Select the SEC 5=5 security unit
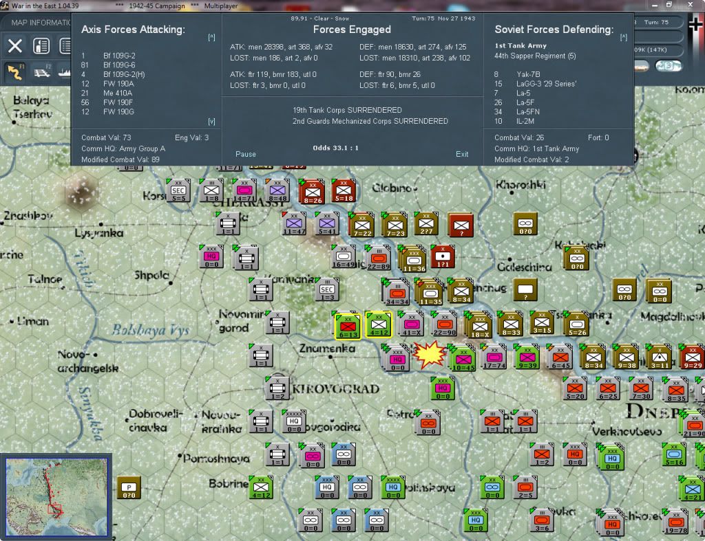The image size is (705, 541). (x=178, y=190)
